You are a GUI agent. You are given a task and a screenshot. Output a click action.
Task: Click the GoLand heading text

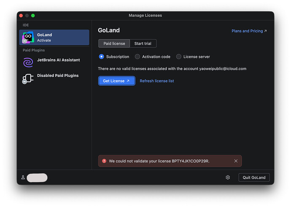pyautogui.click(x=109, y=30)
